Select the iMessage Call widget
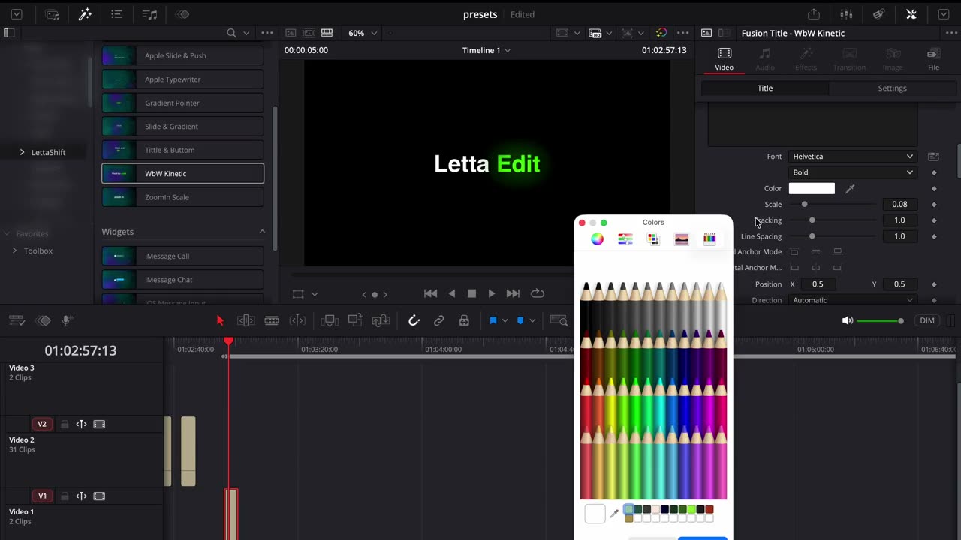 pyautogui.click(x=182, y=256)
